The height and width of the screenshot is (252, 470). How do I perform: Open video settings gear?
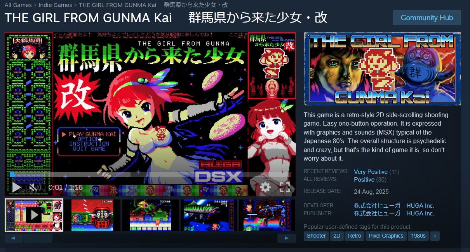tap(266, 187)
